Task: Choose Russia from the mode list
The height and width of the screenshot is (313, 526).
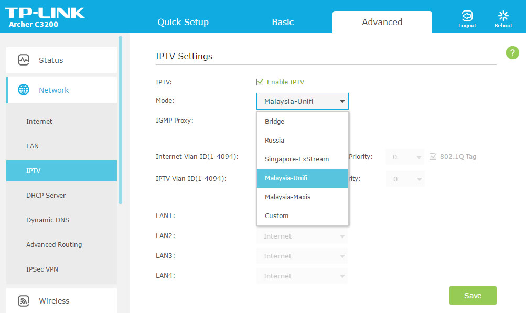Action: click(302, 140)
